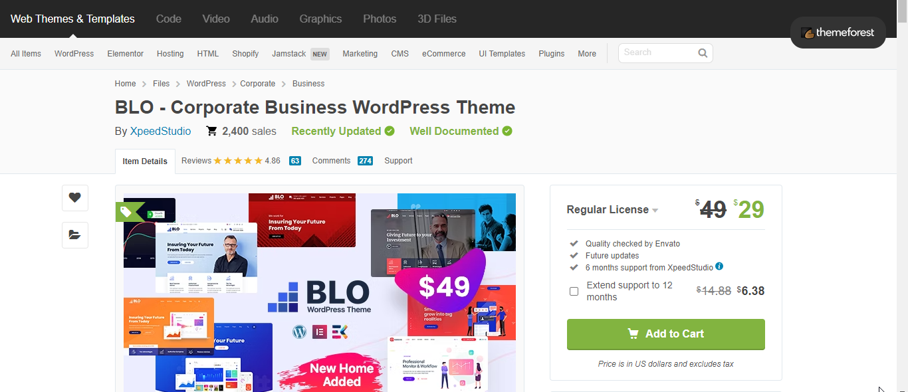Go to the Video marketplace
908x392 pixels.
(216, 19)
